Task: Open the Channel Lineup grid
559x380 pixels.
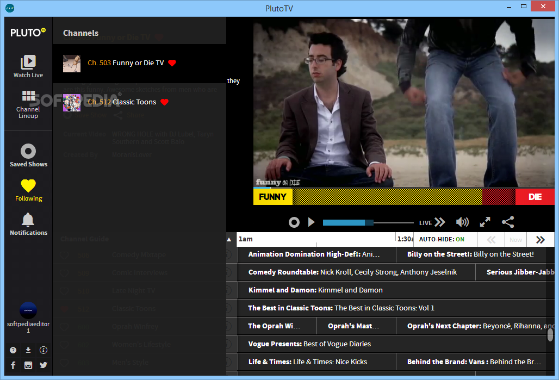Action: click(28, 104)
